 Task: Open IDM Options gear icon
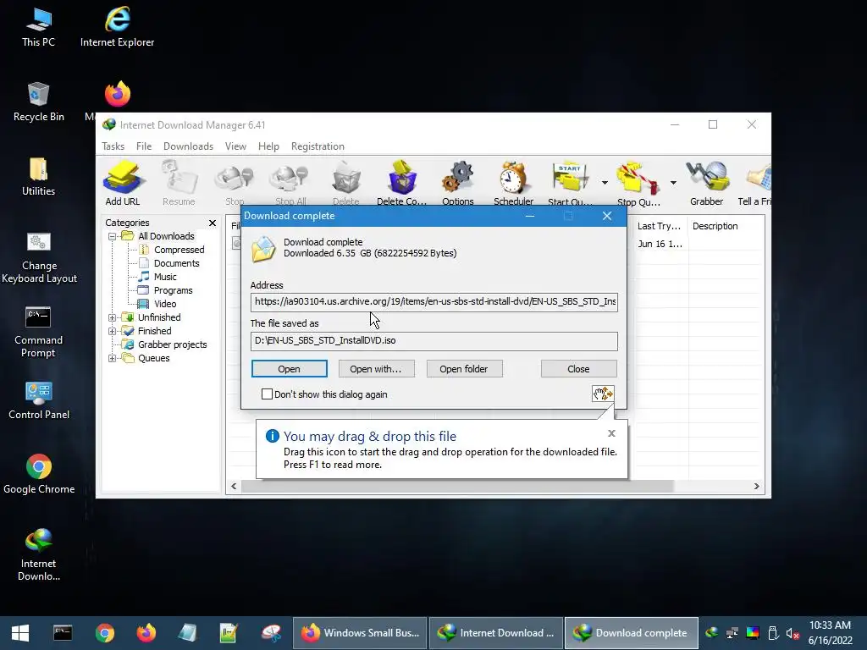(x=458, y=183)
